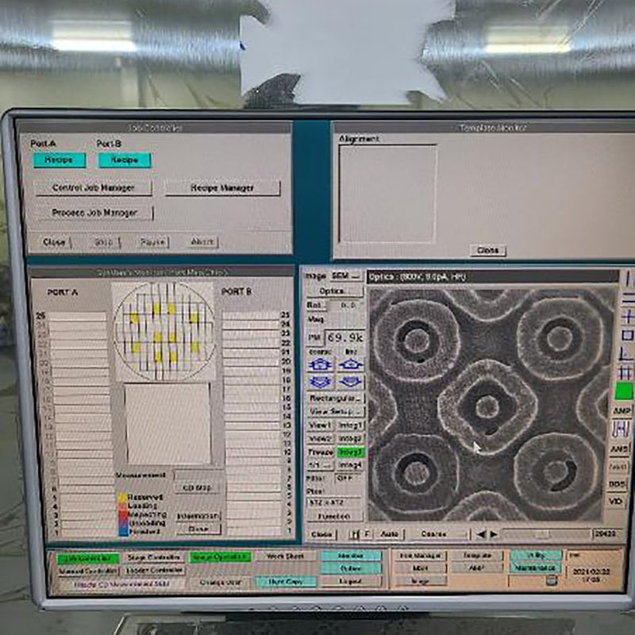Select Integ4 integration mode
Image resolution: width=635 pixels, height=635 pixels.
pos(350,465)
